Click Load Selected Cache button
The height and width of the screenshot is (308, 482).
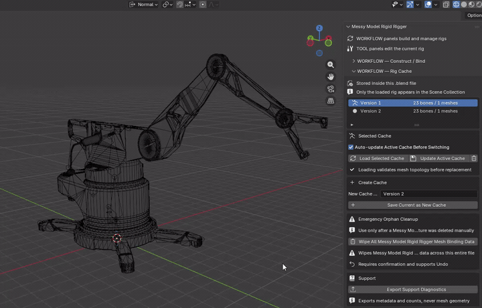point(378,158)
